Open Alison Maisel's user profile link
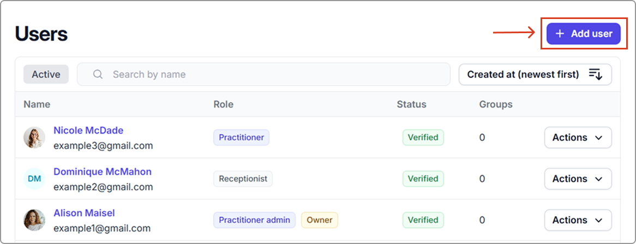The width and height of the screenshot is (636, 244). [x=84, y=213]
